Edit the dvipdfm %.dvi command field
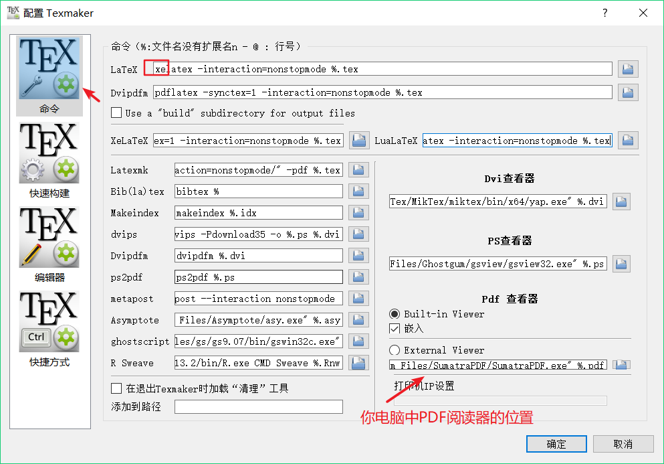The width and height of the screenshot is (664, 464). 258,256
